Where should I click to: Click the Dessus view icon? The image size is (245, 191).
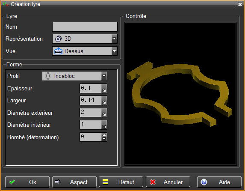point(58,51)
